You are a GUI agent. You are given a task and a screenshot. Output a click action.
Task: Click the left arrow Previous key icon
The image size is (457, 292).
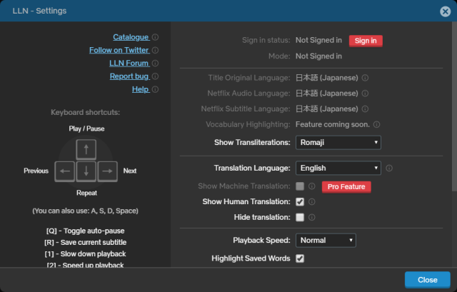coord(65,171)
